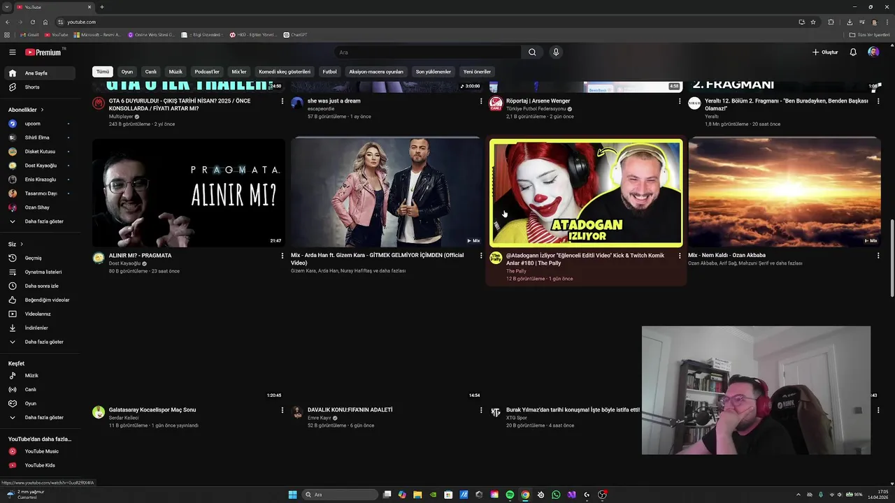Viewport: 895px width, 503px height.
Task: Expand the Siz section chevron
Action: click(22, 244)
